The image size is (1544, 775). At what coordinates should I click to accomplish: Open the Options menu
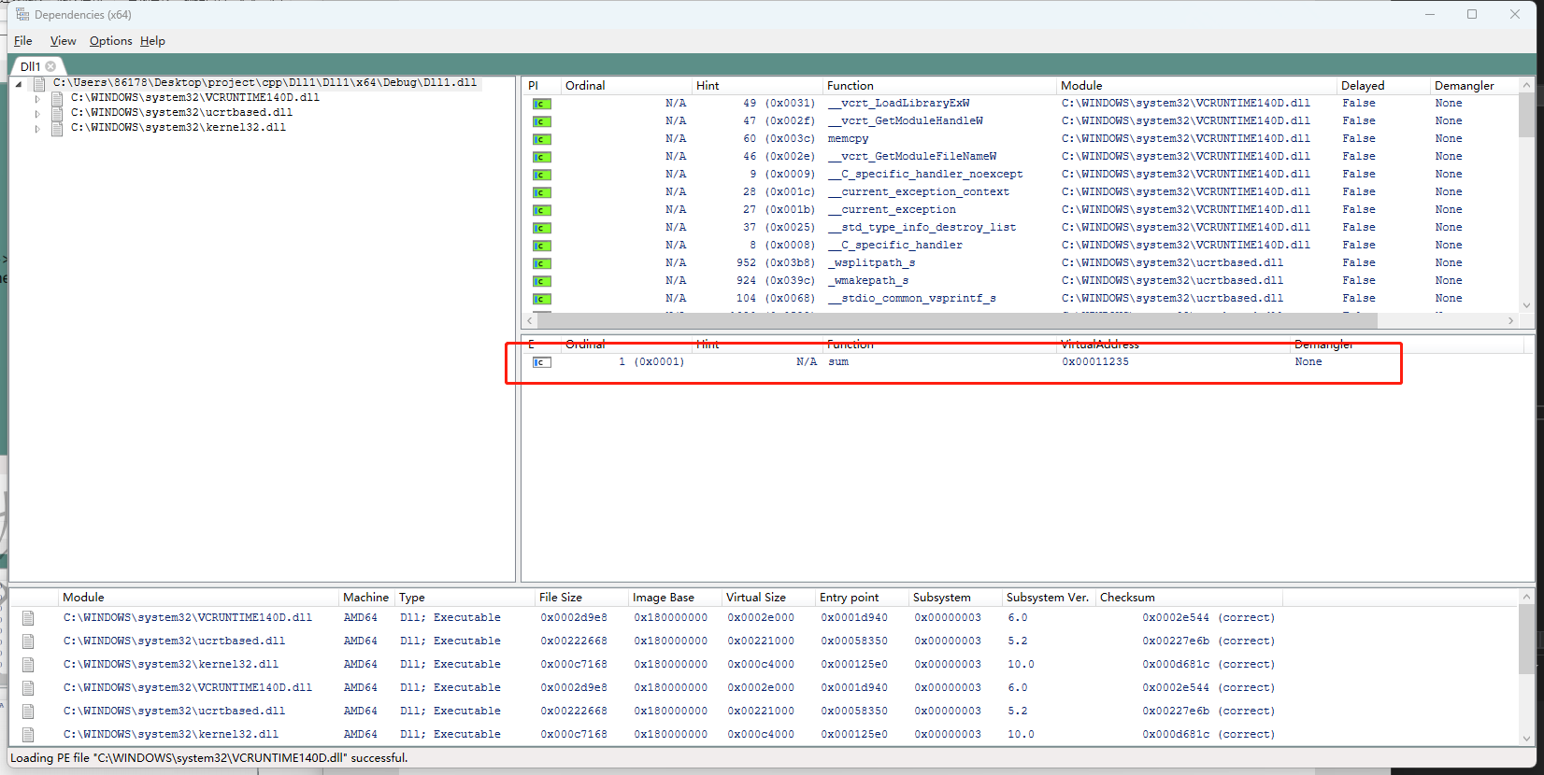[110, 41]
